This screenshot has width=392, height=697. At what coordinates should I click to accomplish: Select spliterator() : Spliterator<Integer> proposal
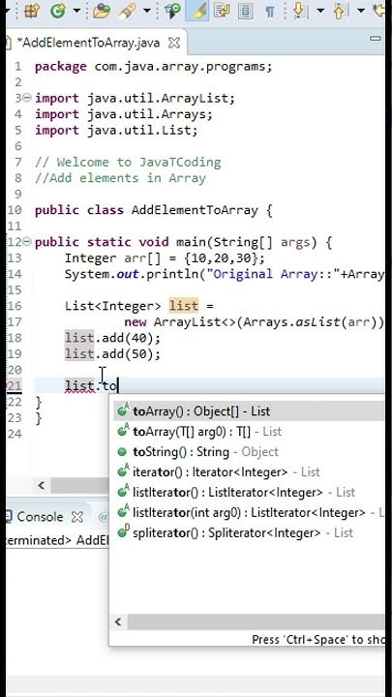(x=248, y=532)
